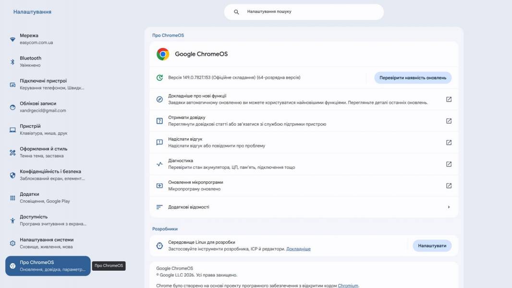The width and height of the screenshot is (512, 288).
Task: Click the firmware update download icon
Action: [x=159, y=186]
